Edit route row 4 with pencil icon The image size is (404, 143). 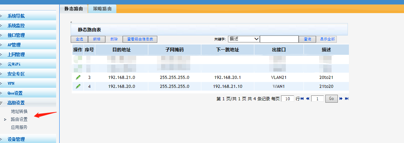pyautogui.click(x=78, y=86)
